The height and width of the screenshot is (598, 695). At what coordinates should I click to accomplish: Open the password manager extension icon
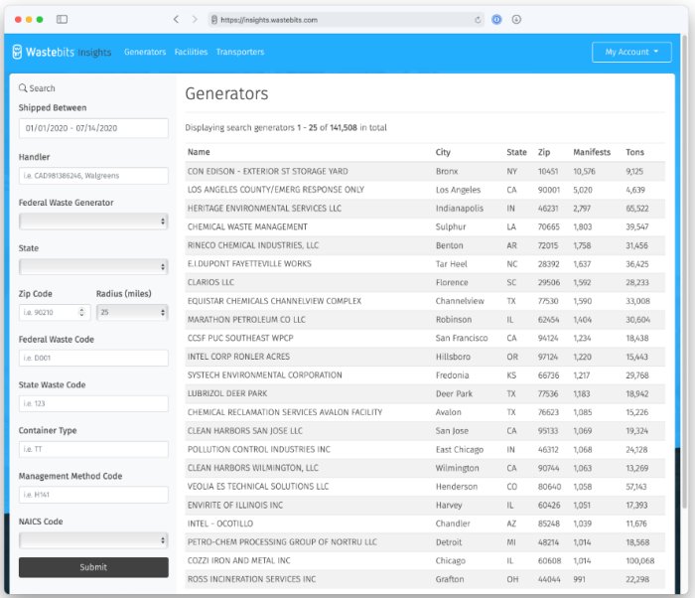click(496, 19)
